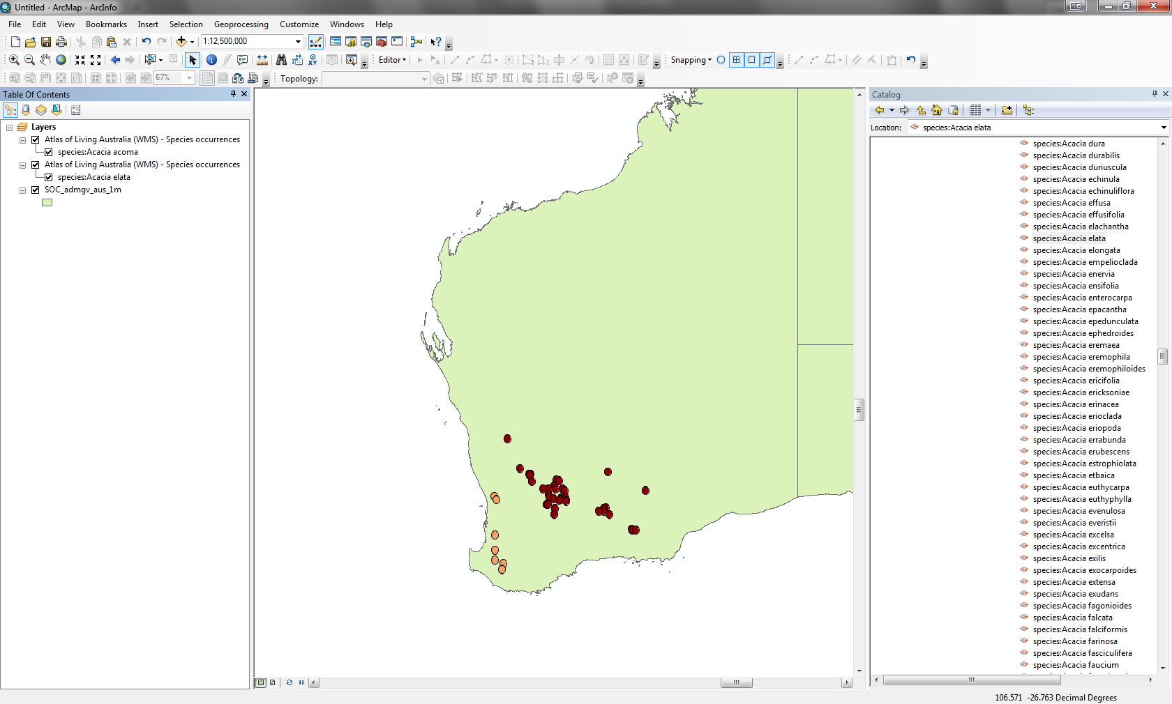Uncheck the species:Acacia acoma layer
This screenshot has width=1172, height=704.
(49, 152)
